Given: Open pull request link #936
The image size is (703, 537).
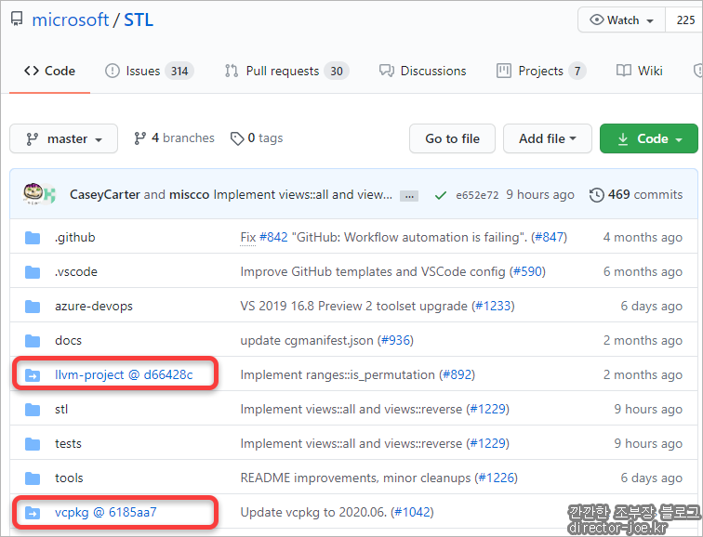Looking at the screenshot, I should tap(395, 340).
